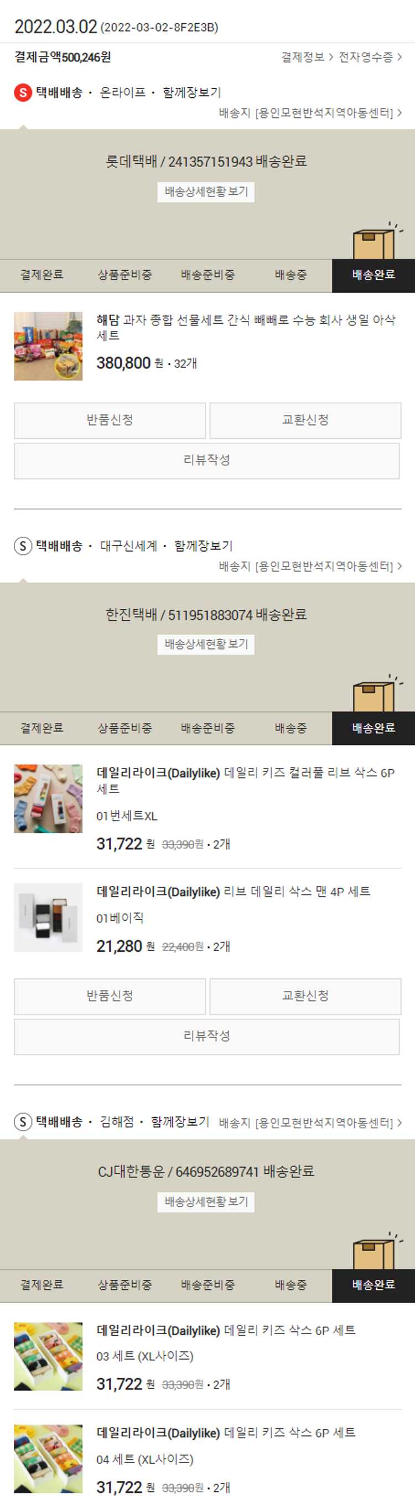The image size is (415, 1509).
Task: Click the red S icon beside 온라이프
Action: 23,92
